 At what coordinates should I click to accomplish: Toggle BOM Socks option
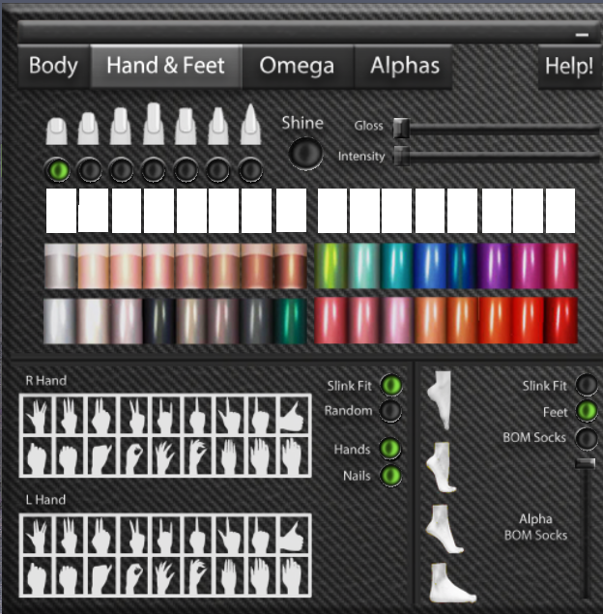(587, 438)
